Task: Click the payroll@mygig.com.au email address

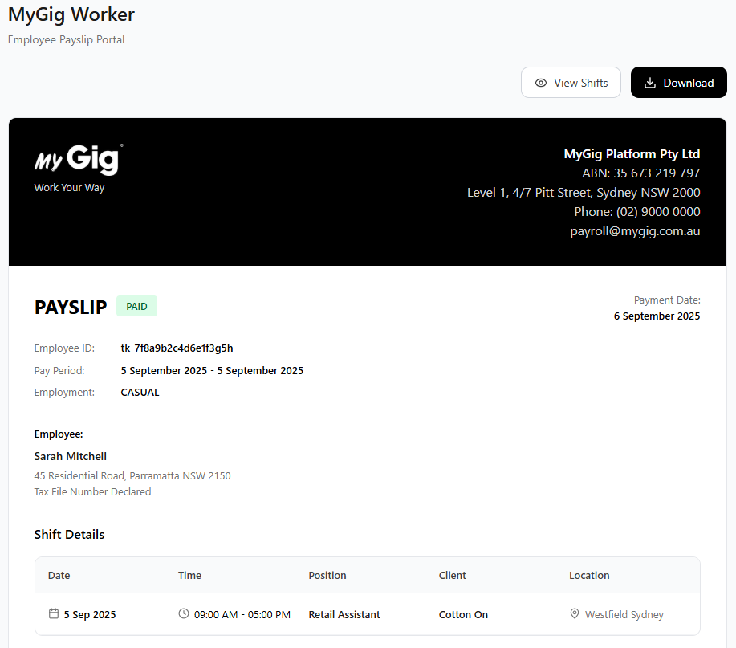Action: pos(635,231)
